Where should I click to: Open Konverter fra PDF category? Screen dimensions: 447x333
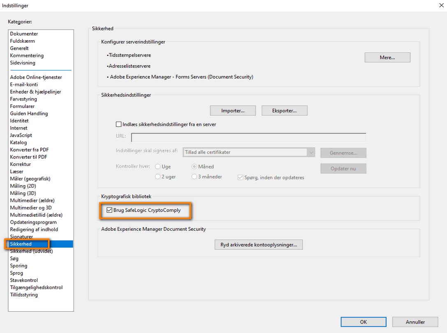29,150
